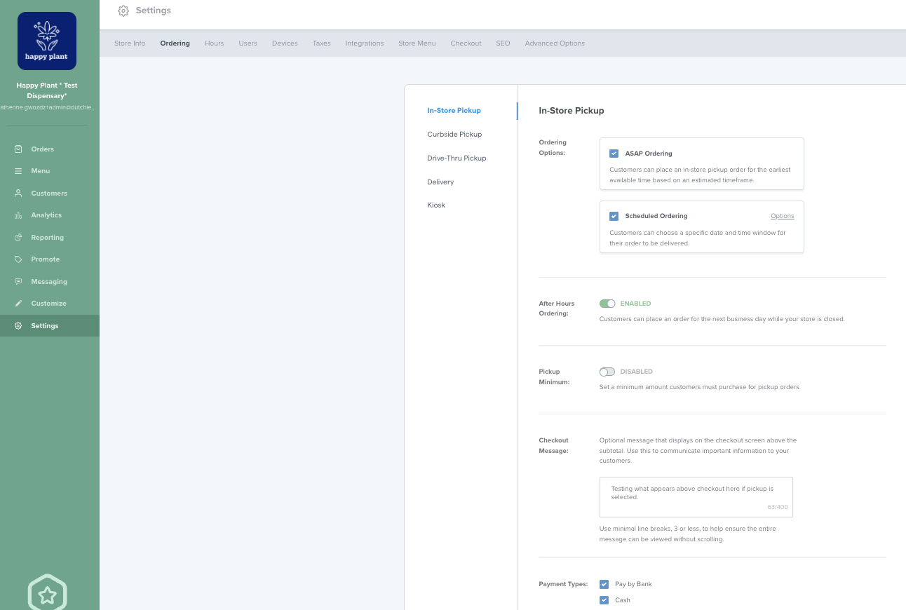906x610 pixels.
Task: Uncheck the Cash payment checkbox
Action: (604, 600)
